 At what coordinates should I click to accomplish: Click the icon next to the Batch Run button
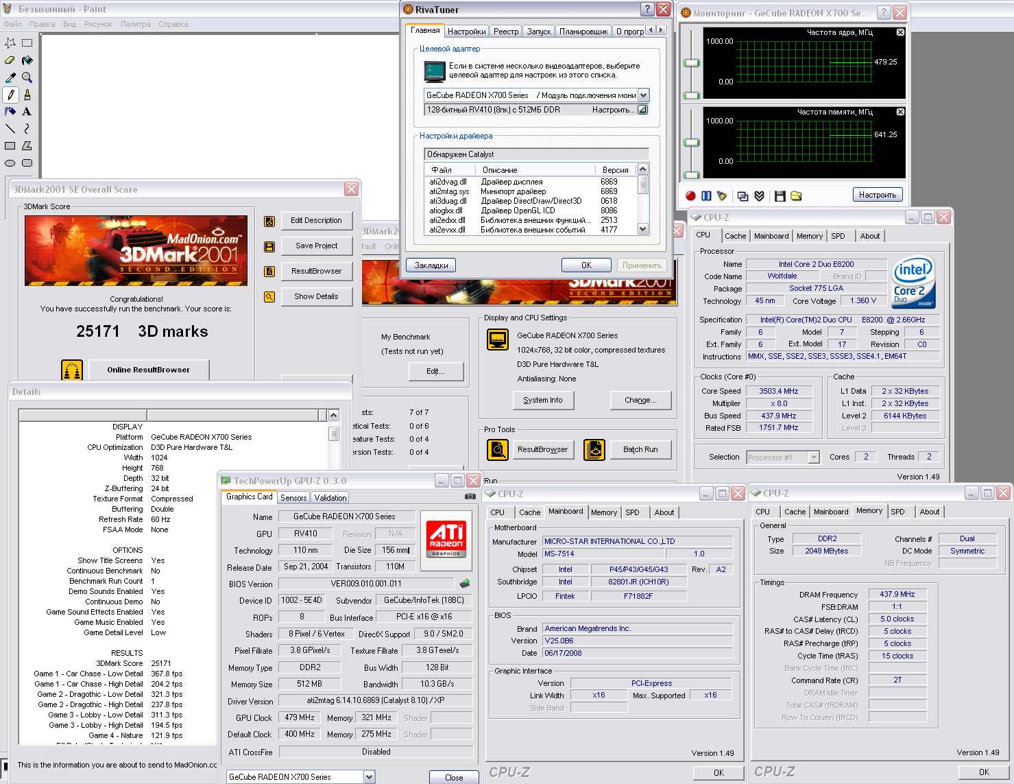point(594,450)
